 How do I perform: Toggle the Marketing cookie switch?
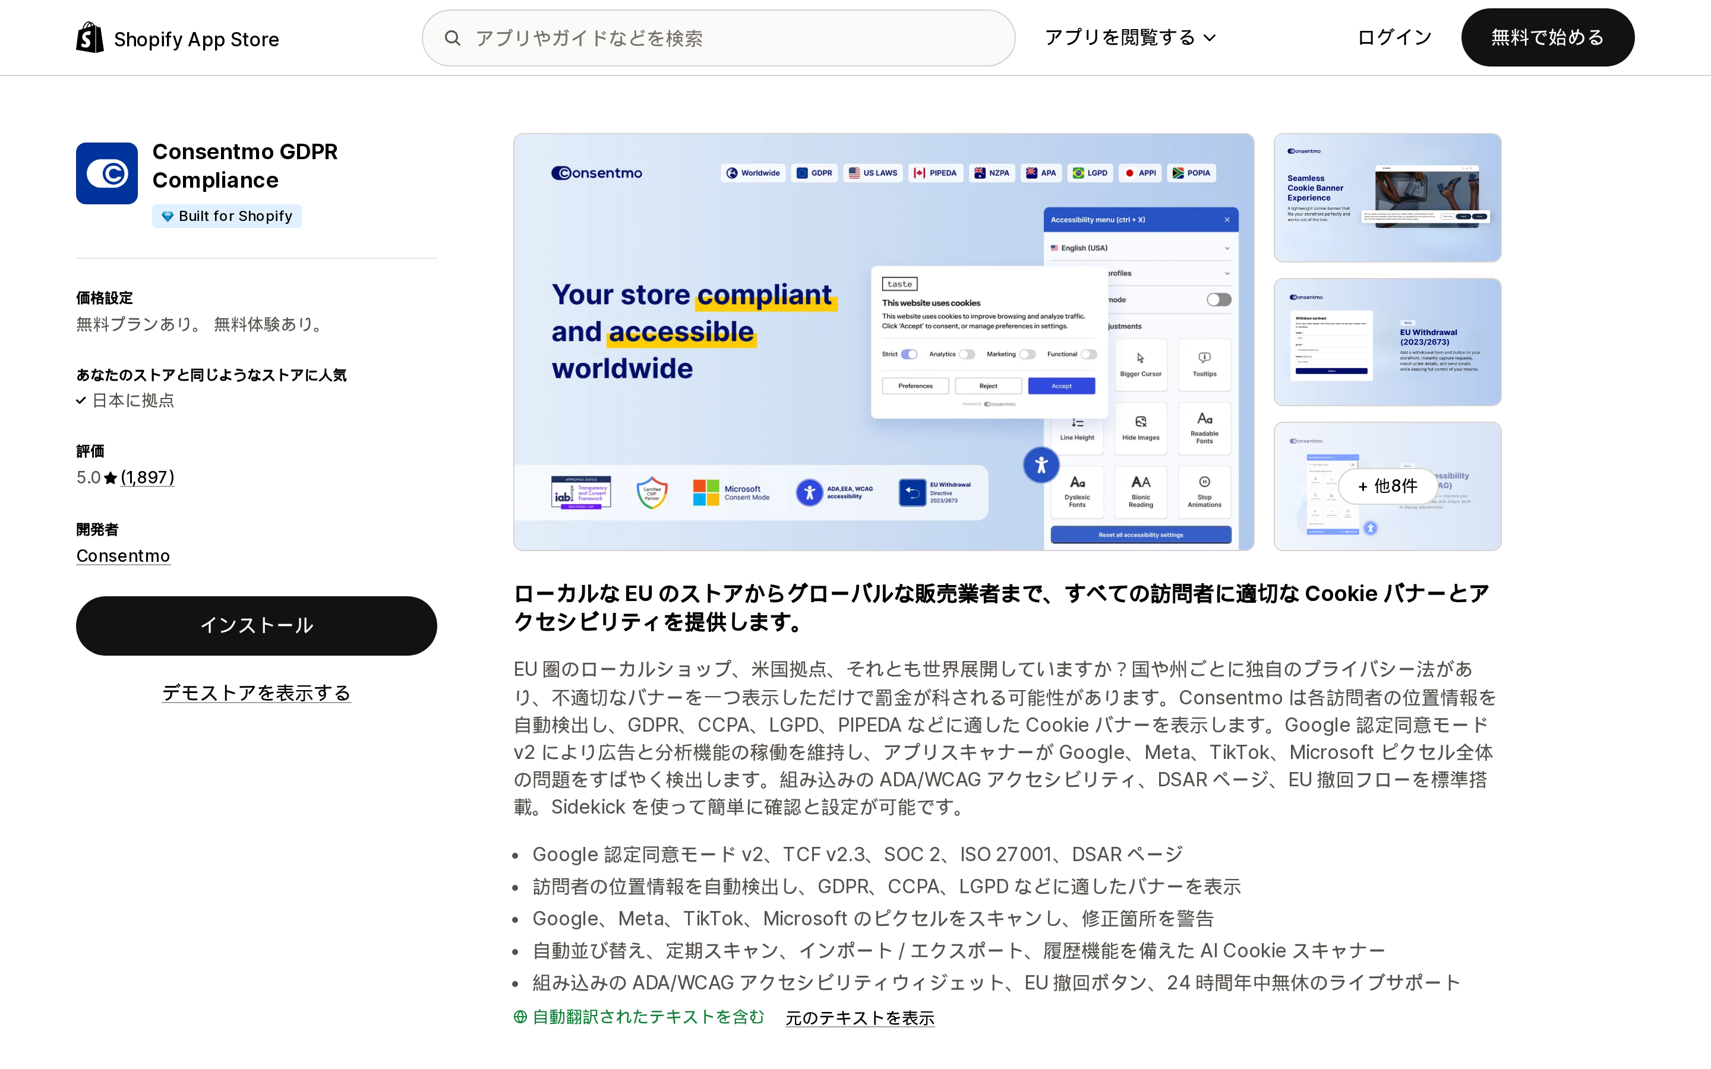(1027, 354)
